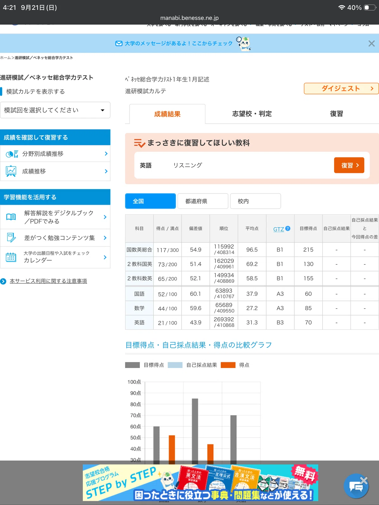379x505 pixels.
Task: Select the 全国 scope toggle
Action: [x=150, y=201]
